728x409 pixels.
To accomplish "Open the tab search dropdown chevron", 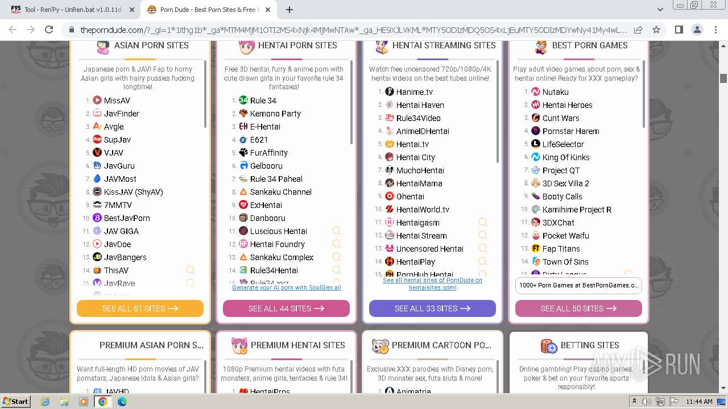I will pos(660,10).
